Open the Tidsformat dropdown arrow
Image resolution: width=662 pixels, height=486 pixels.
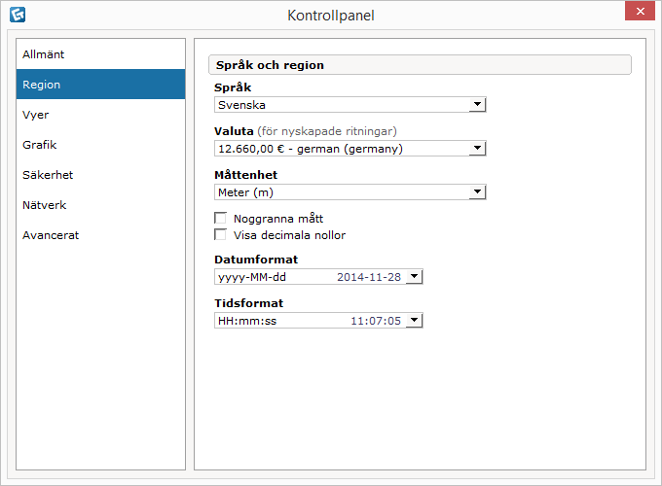(x=415, y=321)
